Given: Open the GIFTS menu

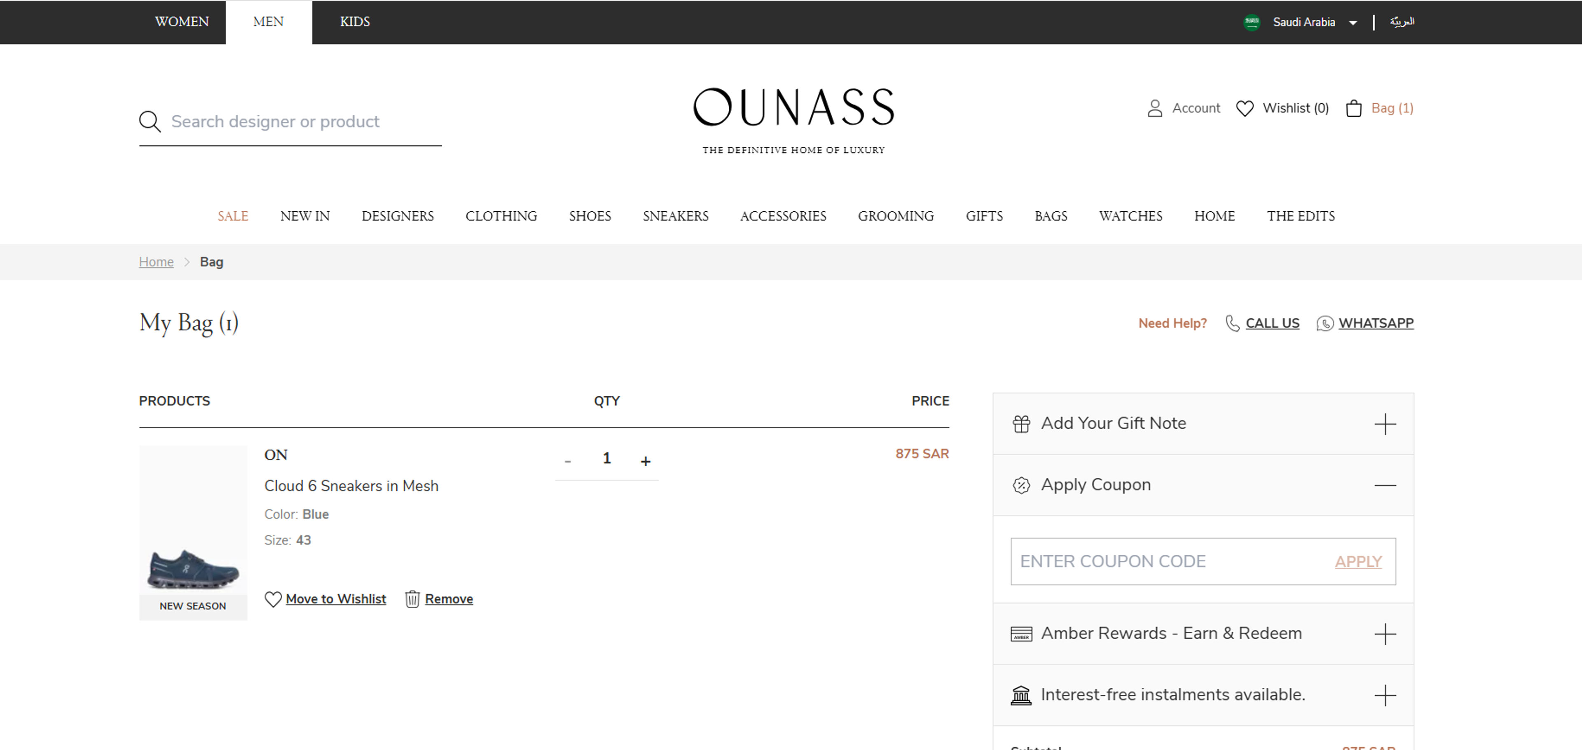Looking at the screenshot, I should click(984, 216).
